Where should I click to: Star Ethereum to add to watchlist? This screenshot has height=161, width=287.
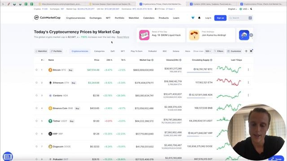[36, 82]
